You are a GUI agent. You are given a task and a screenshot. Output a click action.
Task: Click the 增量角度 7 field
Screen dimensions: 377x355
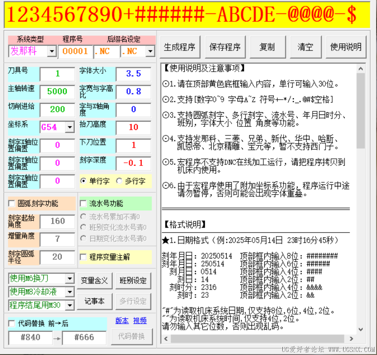pyautogui.click(x=57, y=239)
